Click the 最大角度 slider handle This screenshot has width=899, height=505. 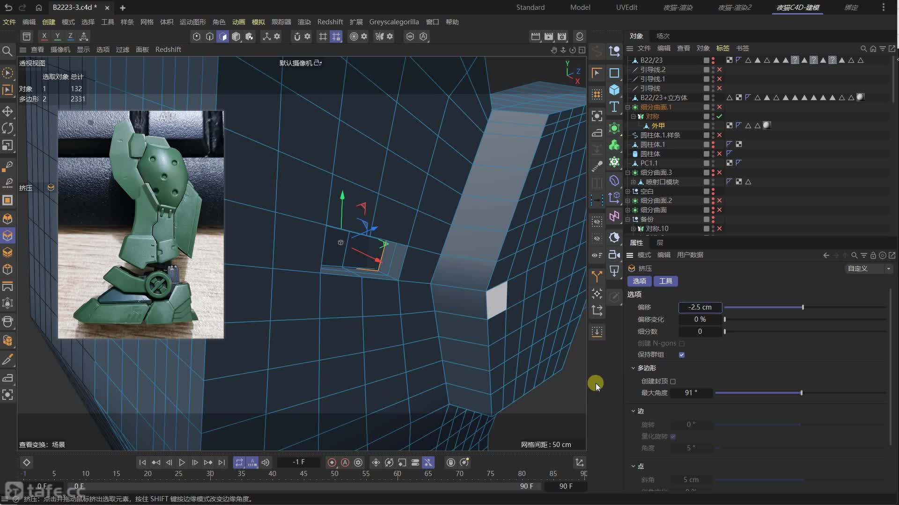pyautogui.click(x=802, y=393)
